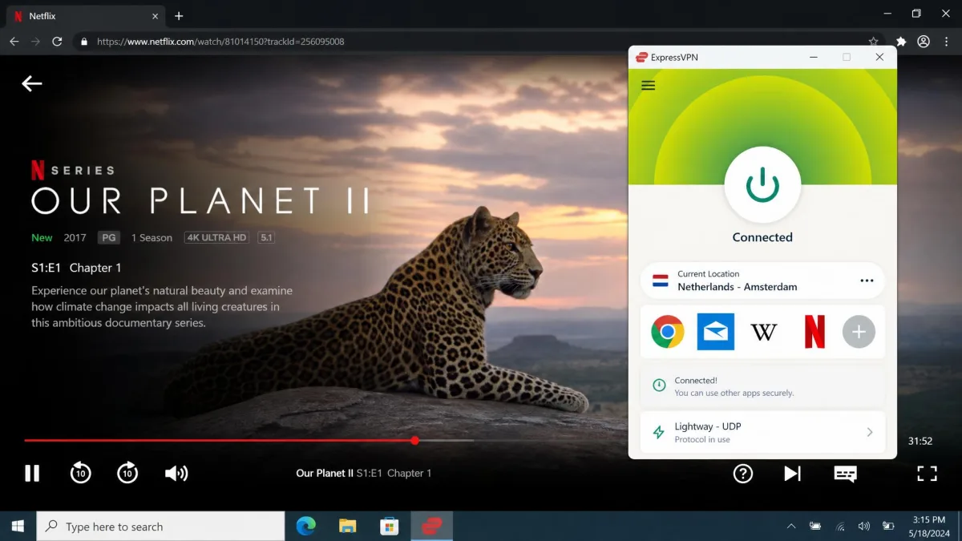Launch Chrome shortcut in ExpressVPN
The image size is (962, 541).
(x=667, y=332)
